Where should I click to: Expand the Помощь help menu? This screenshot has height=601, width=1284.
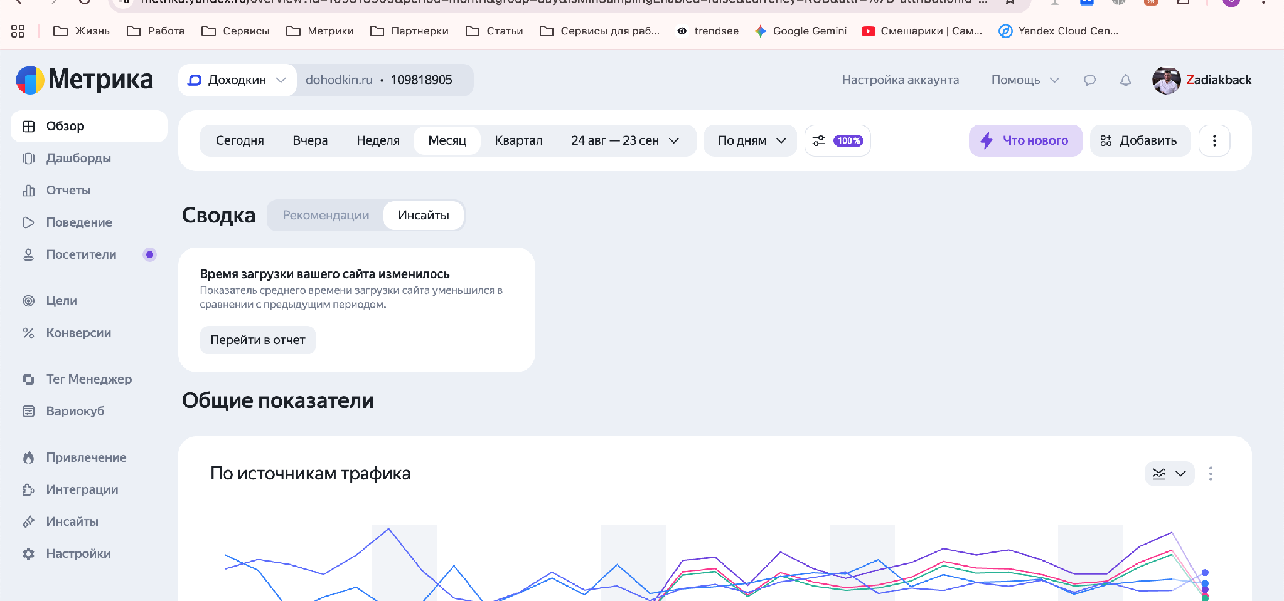[1025, 80]
